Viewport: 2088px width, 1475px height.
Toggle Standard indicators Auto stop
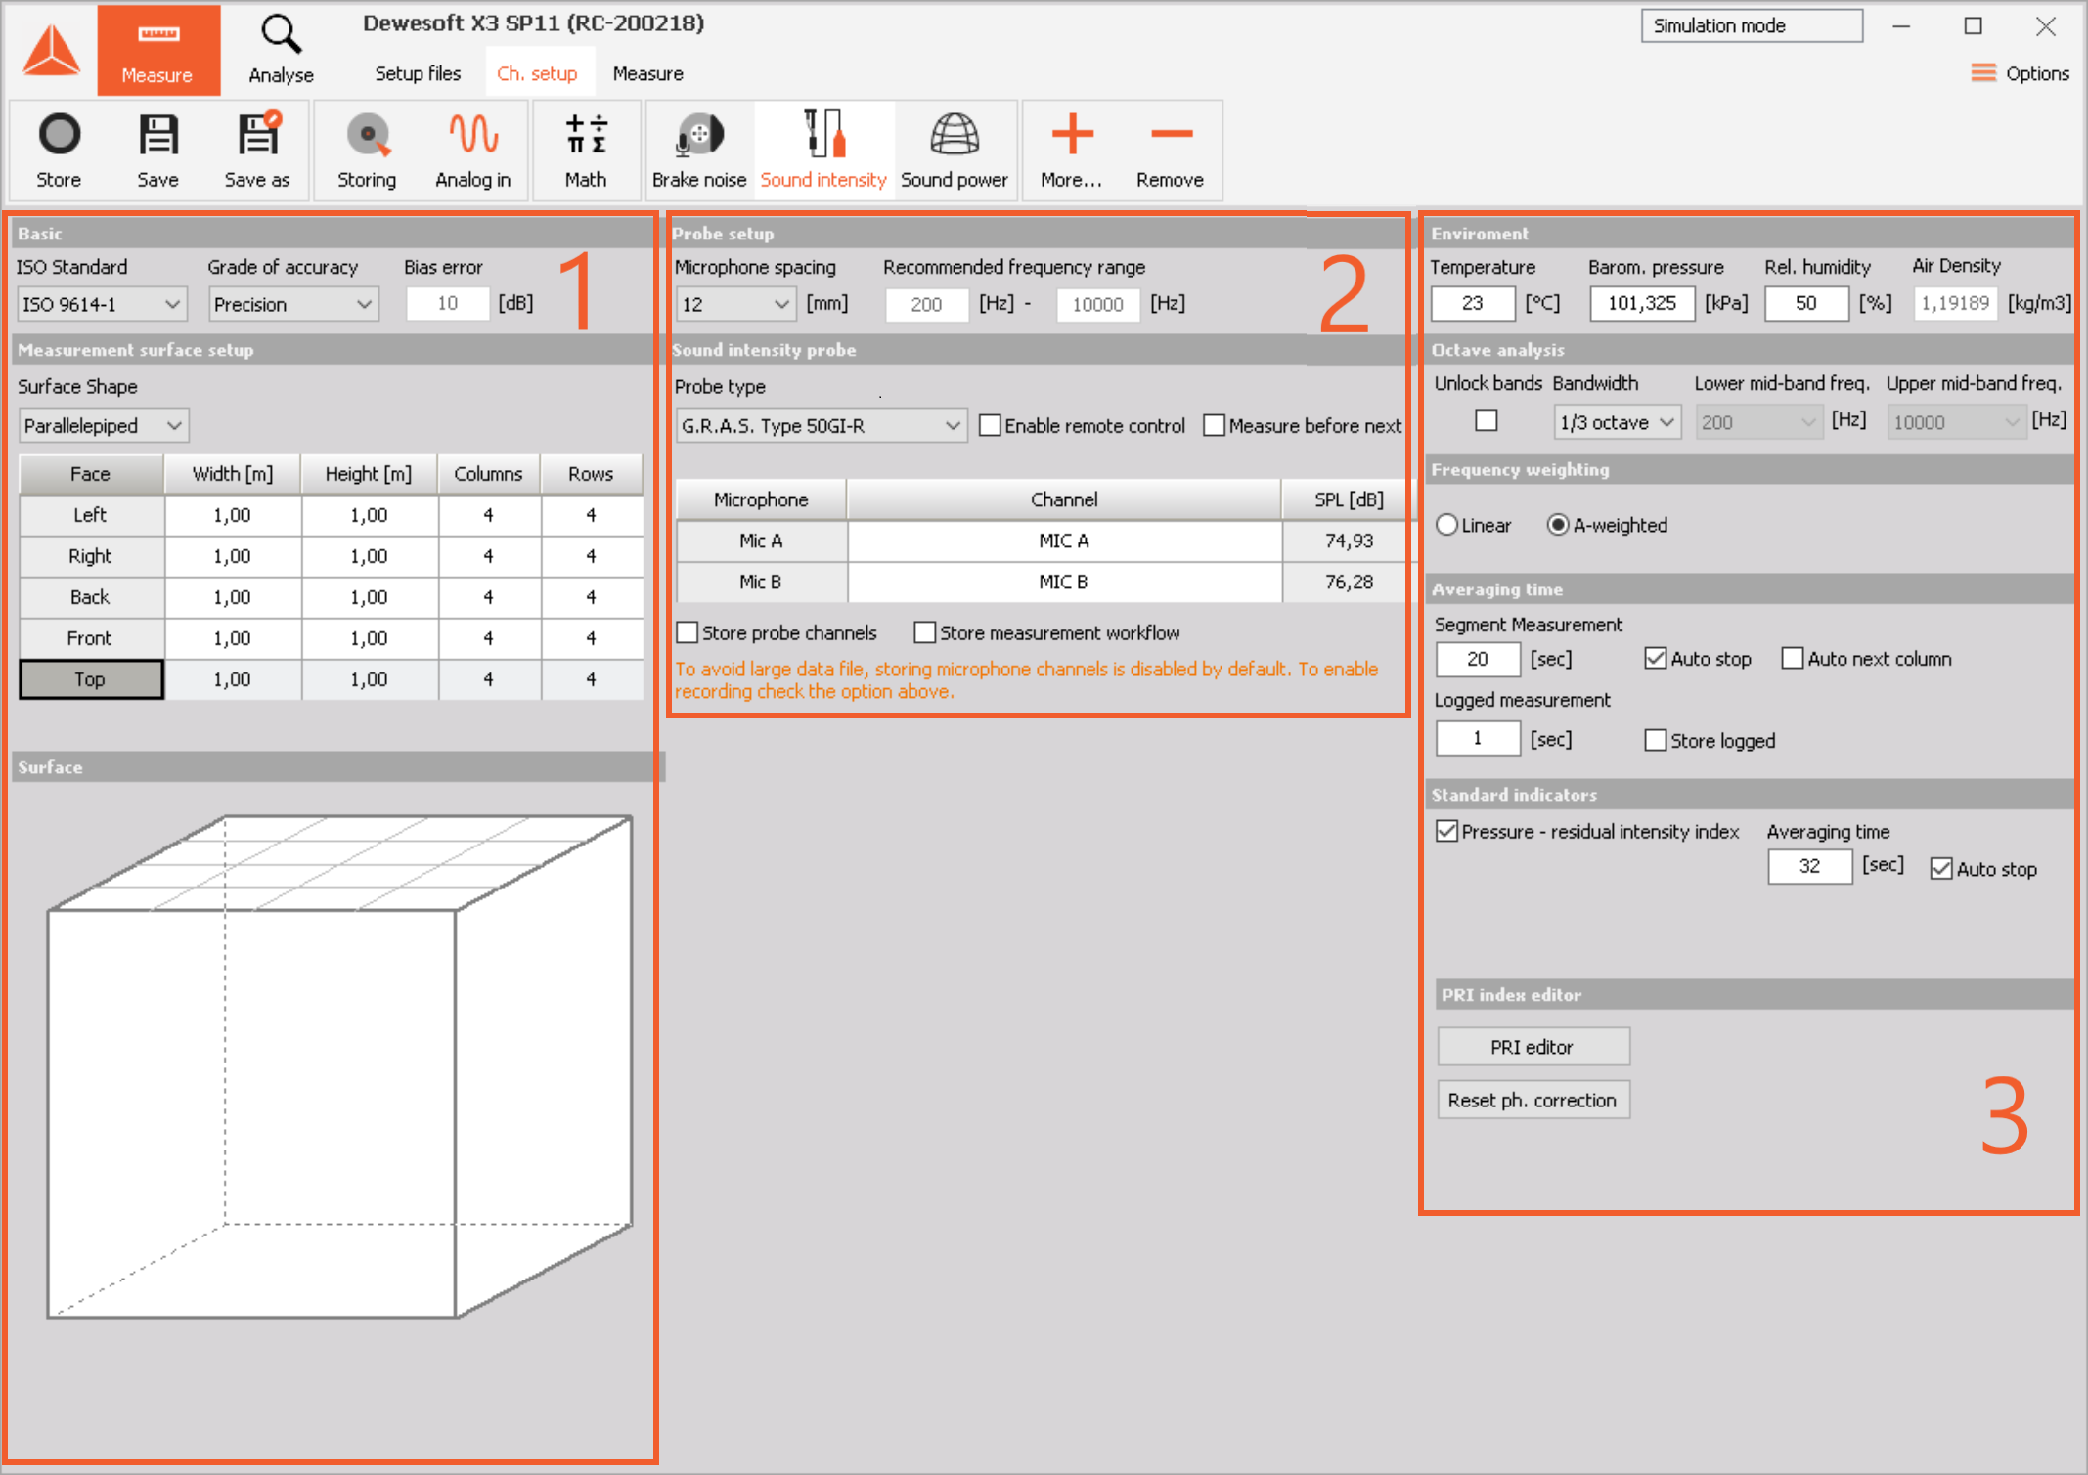tap(1941, 868)
